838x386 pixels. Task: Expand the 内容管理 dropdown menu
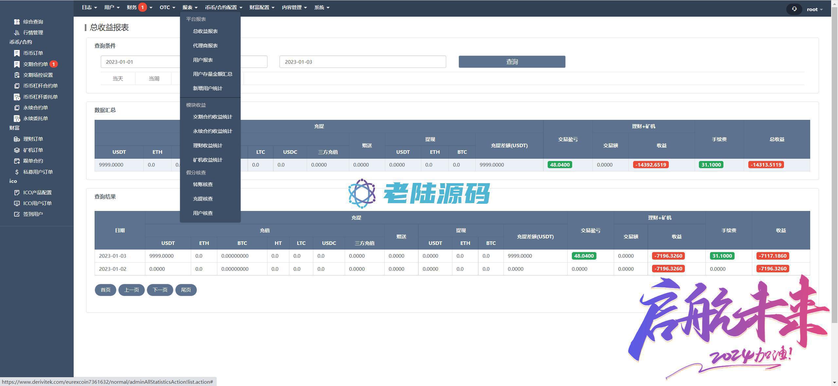pyautogui.click(x=294, y=7)
